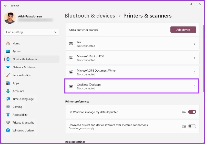The height and width of the screenshot is (144, 205).
Task: Open Gaming settings
Action: tap(32, 107)
